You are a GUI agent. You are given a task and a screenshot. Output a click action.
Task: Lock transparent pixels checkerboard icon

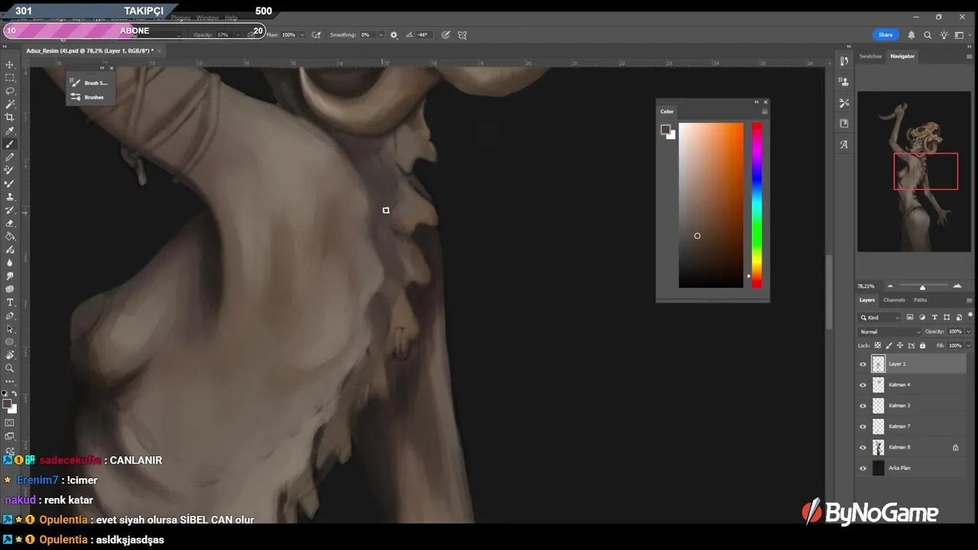(x=877, y=345)
